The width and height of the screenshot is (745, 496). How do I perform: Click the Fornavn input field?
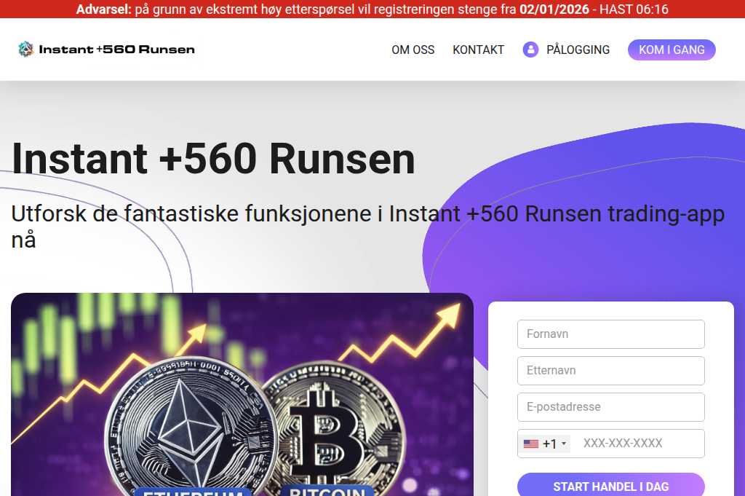pyautogui.click(x=610, y=334)
